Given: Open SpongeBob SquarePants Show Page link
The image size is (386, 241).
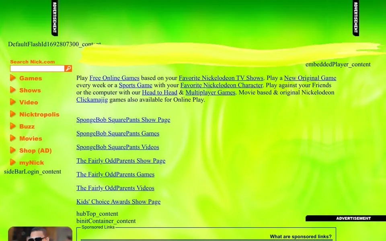Looking at the screenshot, I should [123, 120].
